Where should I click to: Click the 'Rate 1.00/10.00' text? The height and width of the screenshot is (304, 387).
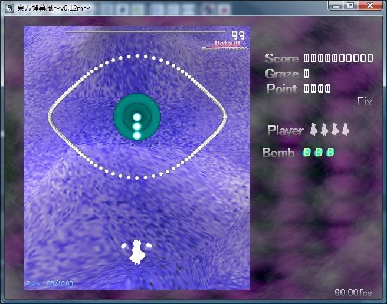click(x=50, y=283)
